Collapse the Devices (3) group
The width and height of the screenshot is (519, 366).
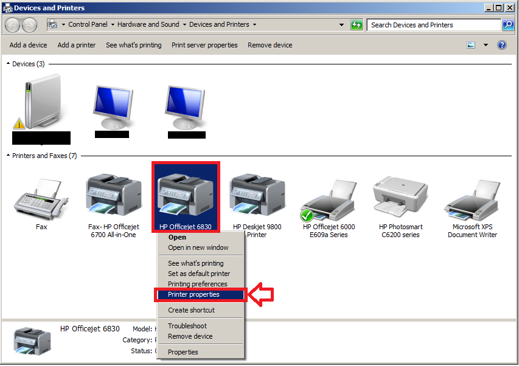pos(8,63)
